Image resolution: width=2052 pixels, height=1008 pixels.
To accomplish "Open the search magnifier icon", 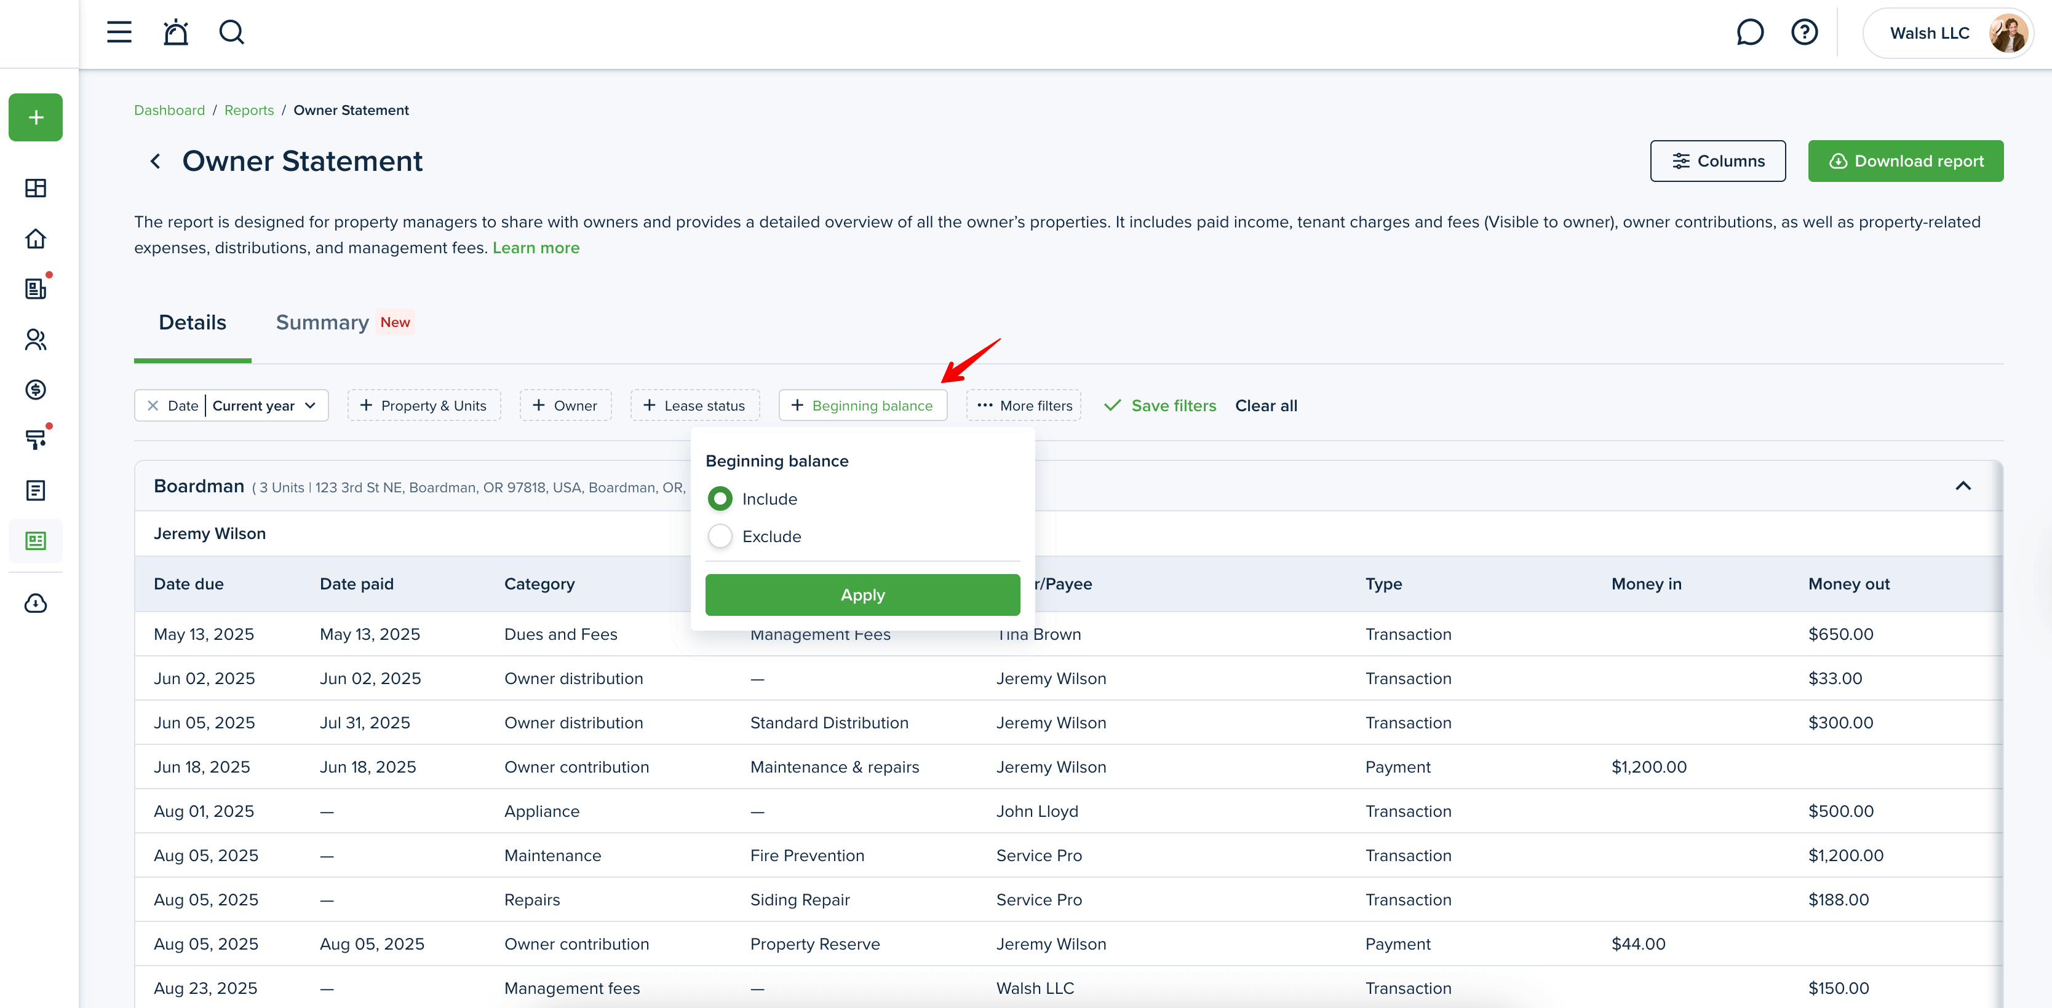I will [x=231, y=33].
